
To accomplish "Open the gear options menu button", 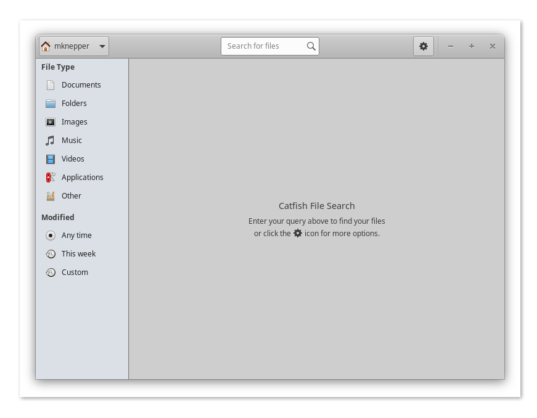I will pos(424,46).
